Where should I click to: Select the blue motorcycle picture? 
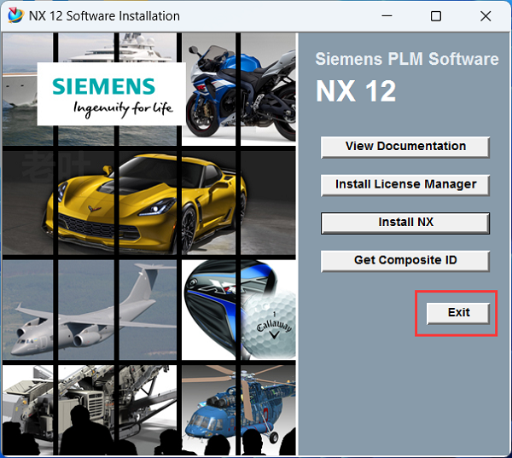click(x=239, y=85)
